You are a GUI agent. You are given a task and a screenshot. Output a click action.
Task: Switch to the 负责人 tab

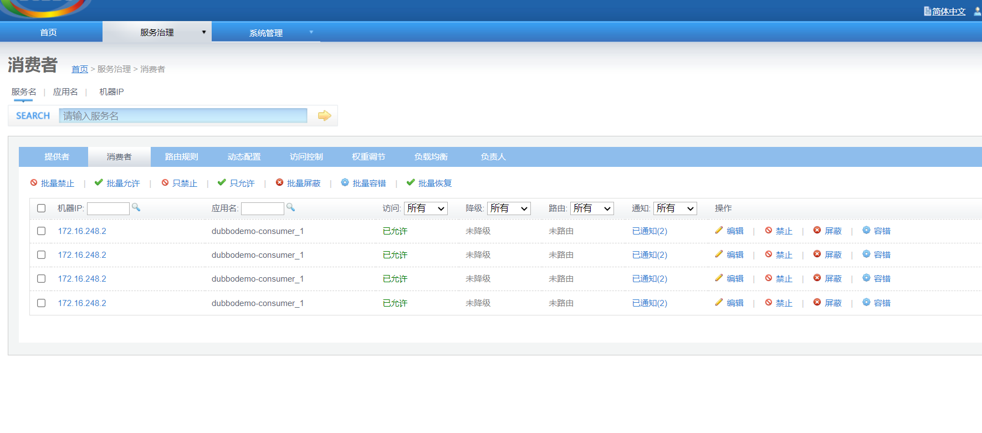(x=493, y=157)
